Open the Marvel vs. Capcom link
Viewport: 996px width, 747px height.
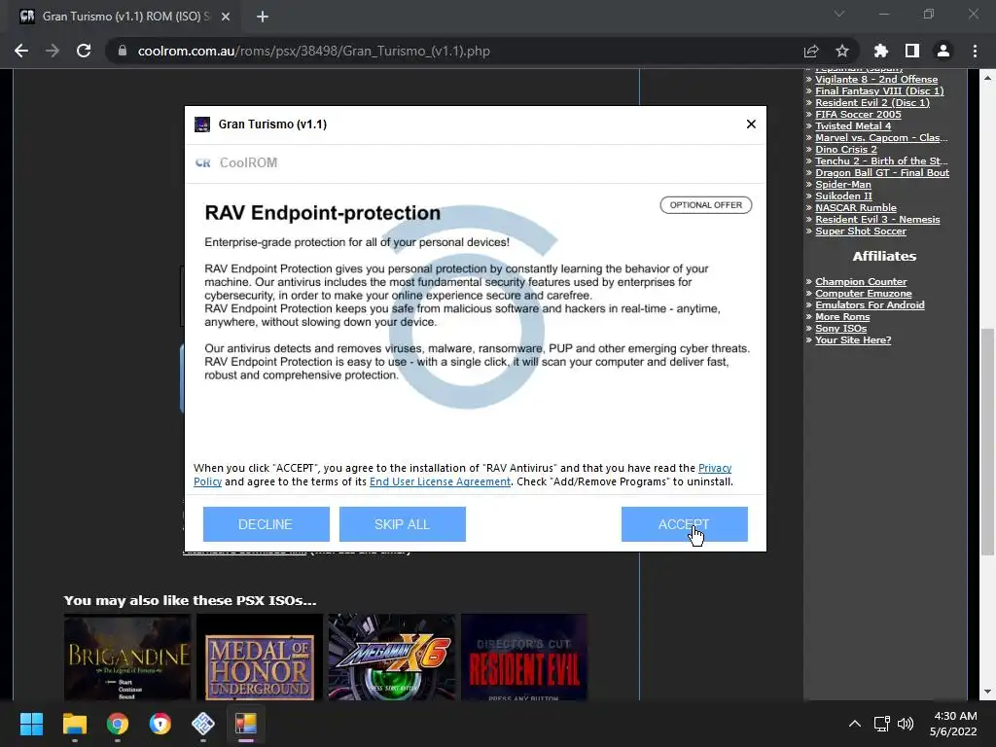(881, 137)
